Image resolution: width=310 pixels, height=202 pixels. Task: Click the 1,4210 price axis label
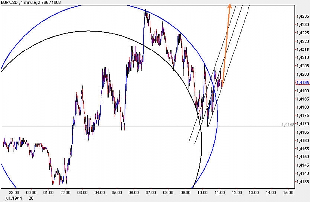pyautogui.click(x=303, y=58)
